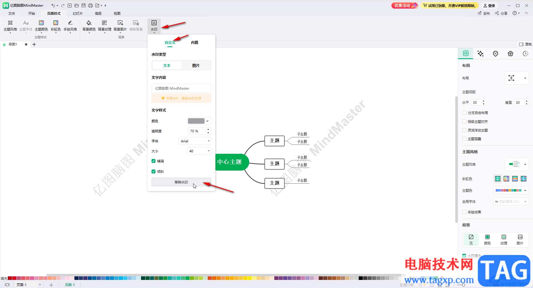Click the 移除水印 remove watermark button
Viewport: 533px width, 288px height.
(x=181, y=182)
